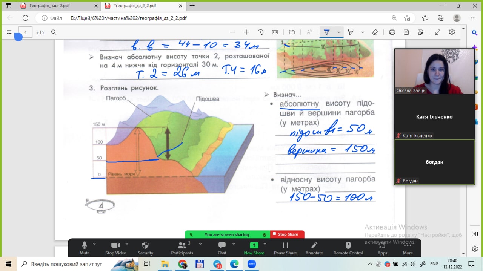Mute the microphone in Zoom
This screenshot has width=483, height=271.
pos(85,248)
